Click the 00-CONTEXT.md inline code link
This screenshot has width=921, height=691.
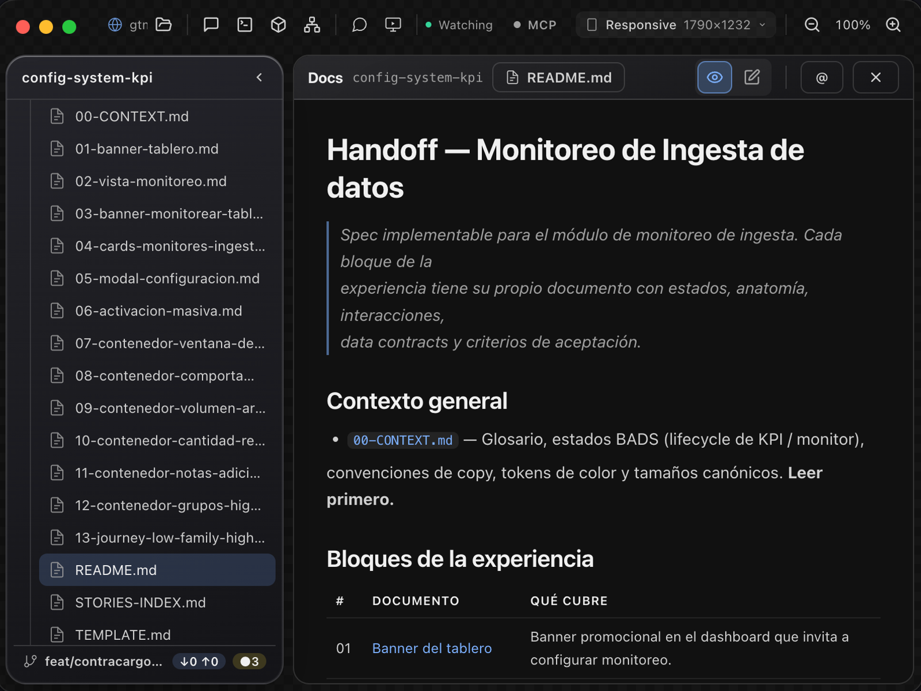click(402, 440)
